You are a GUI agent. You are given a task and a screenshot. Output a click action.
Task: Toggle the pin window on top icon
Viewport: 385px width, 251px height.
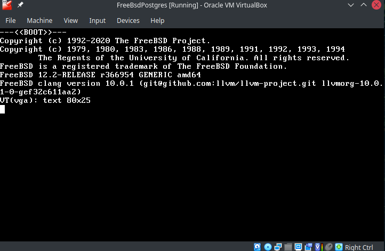coord(20,5)
